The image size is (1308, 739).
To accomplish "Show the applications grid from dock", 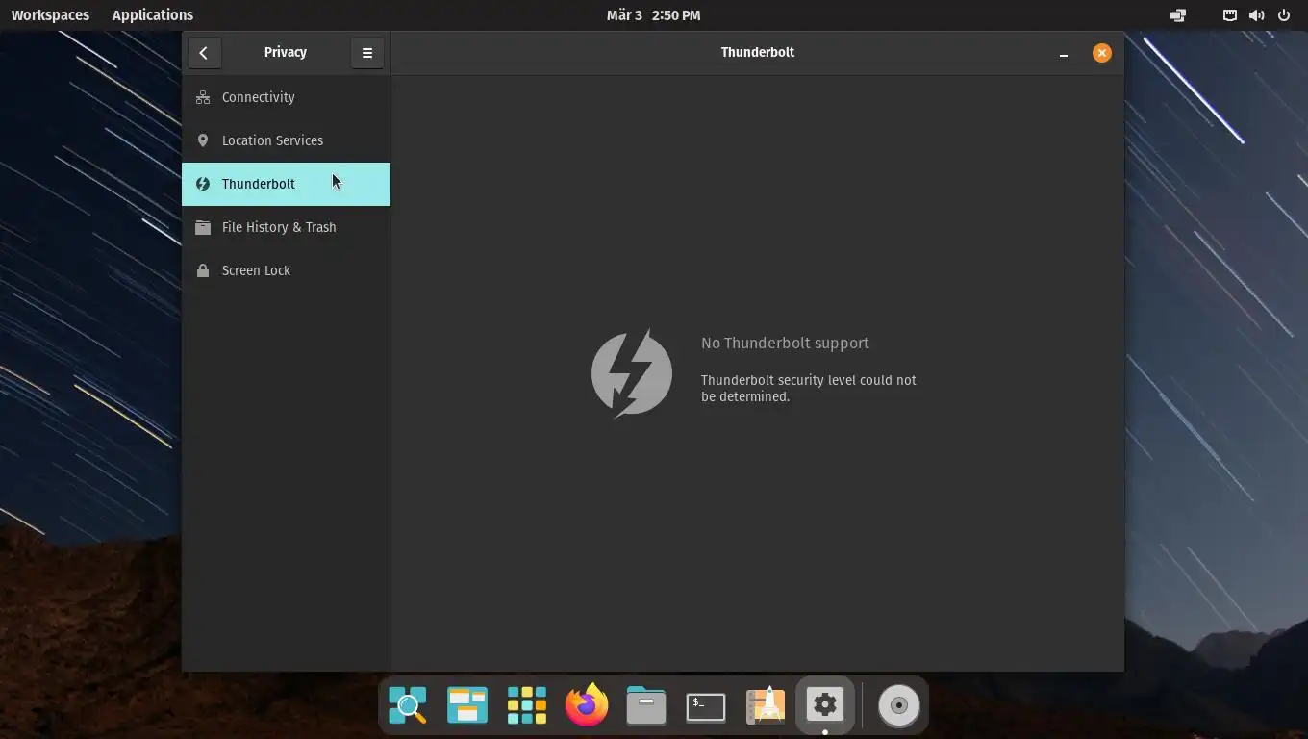I will point(527,705).
